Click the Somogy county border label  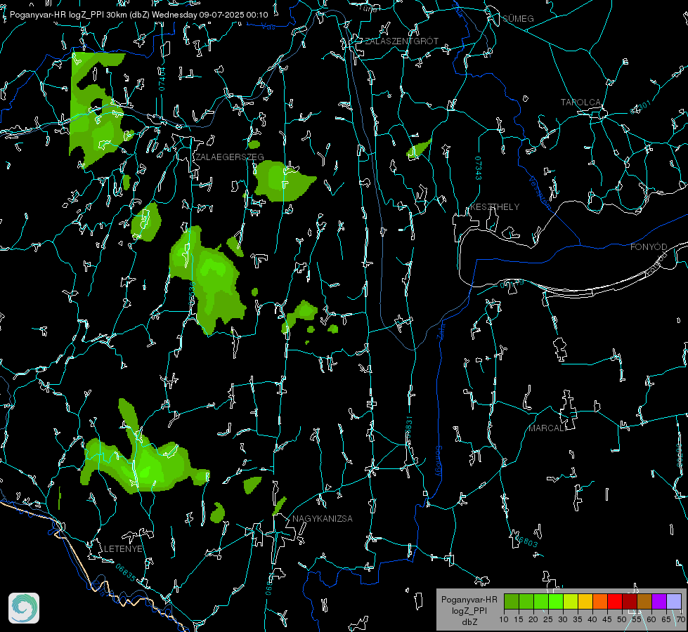(439, 461)
